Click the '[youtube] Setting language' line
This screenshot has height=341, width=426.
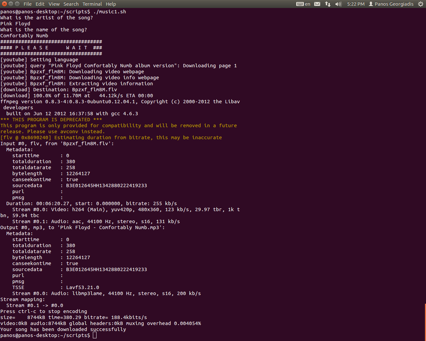click(39, 60)
